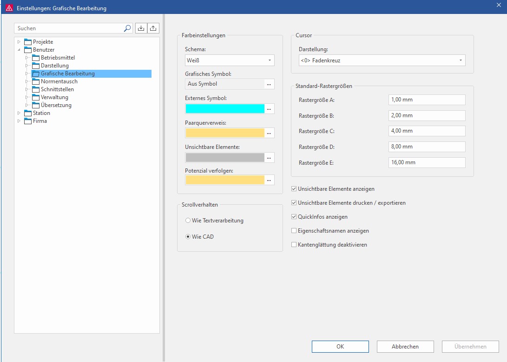Expand the Schnittstellen tree node
Screen dimensions: 507x362
coord(27,89)
